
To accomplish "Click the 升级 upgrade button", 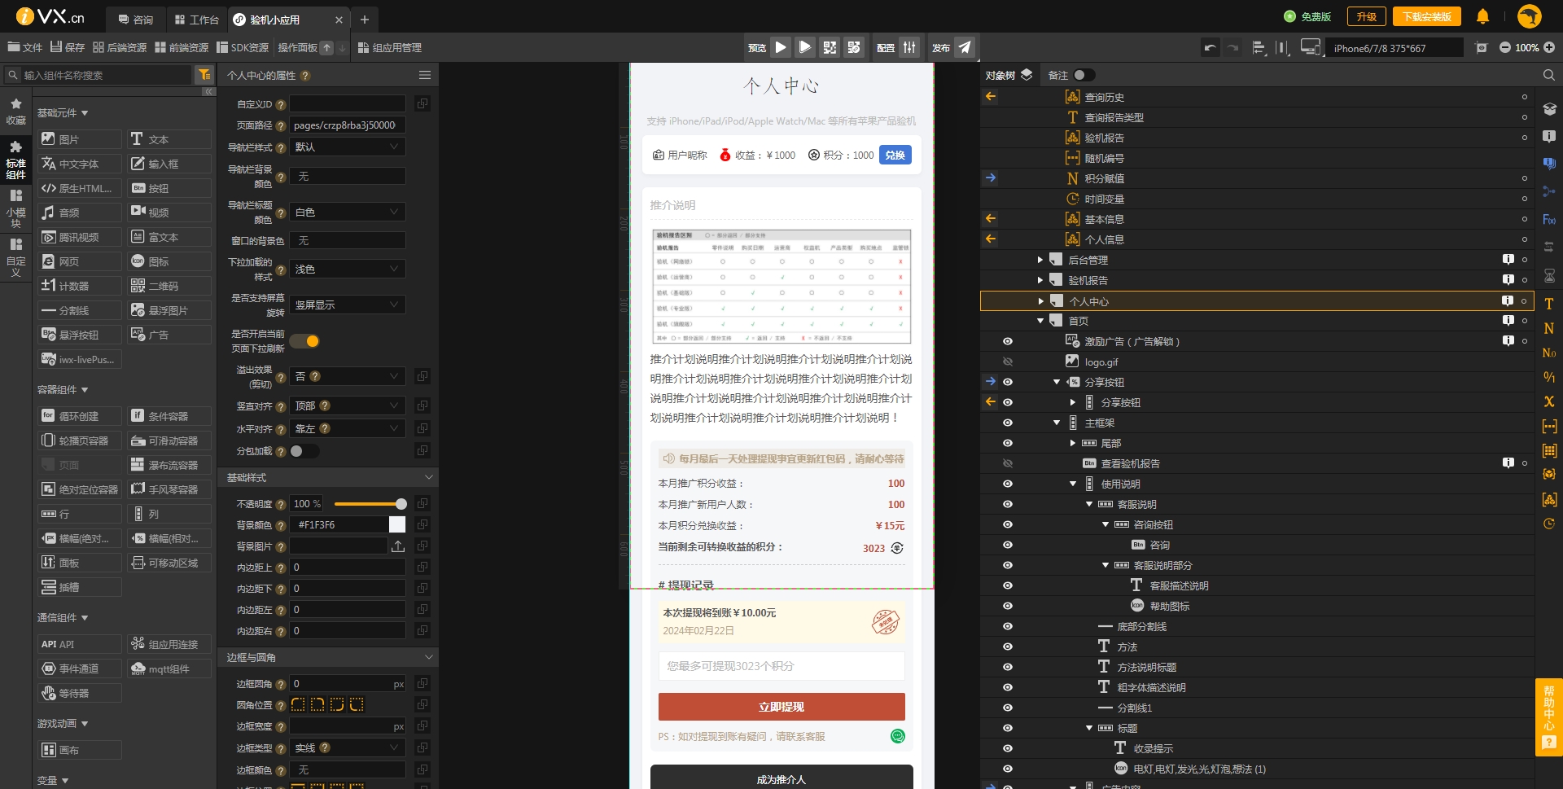I will pyautogui.click(x=1366, y=16).
